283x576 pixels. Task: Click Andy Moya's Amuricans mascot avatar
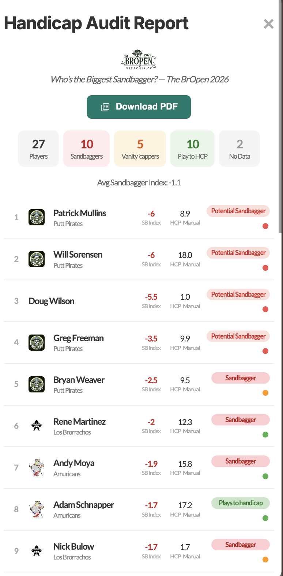point(37,467)
